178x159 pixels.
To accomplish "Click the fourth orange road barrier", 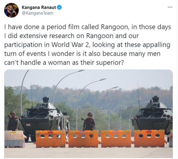I will 150,138.
